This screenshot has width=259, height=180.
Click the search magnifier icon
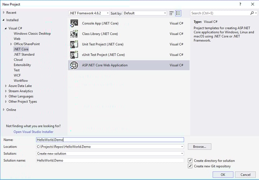point(252,13)
